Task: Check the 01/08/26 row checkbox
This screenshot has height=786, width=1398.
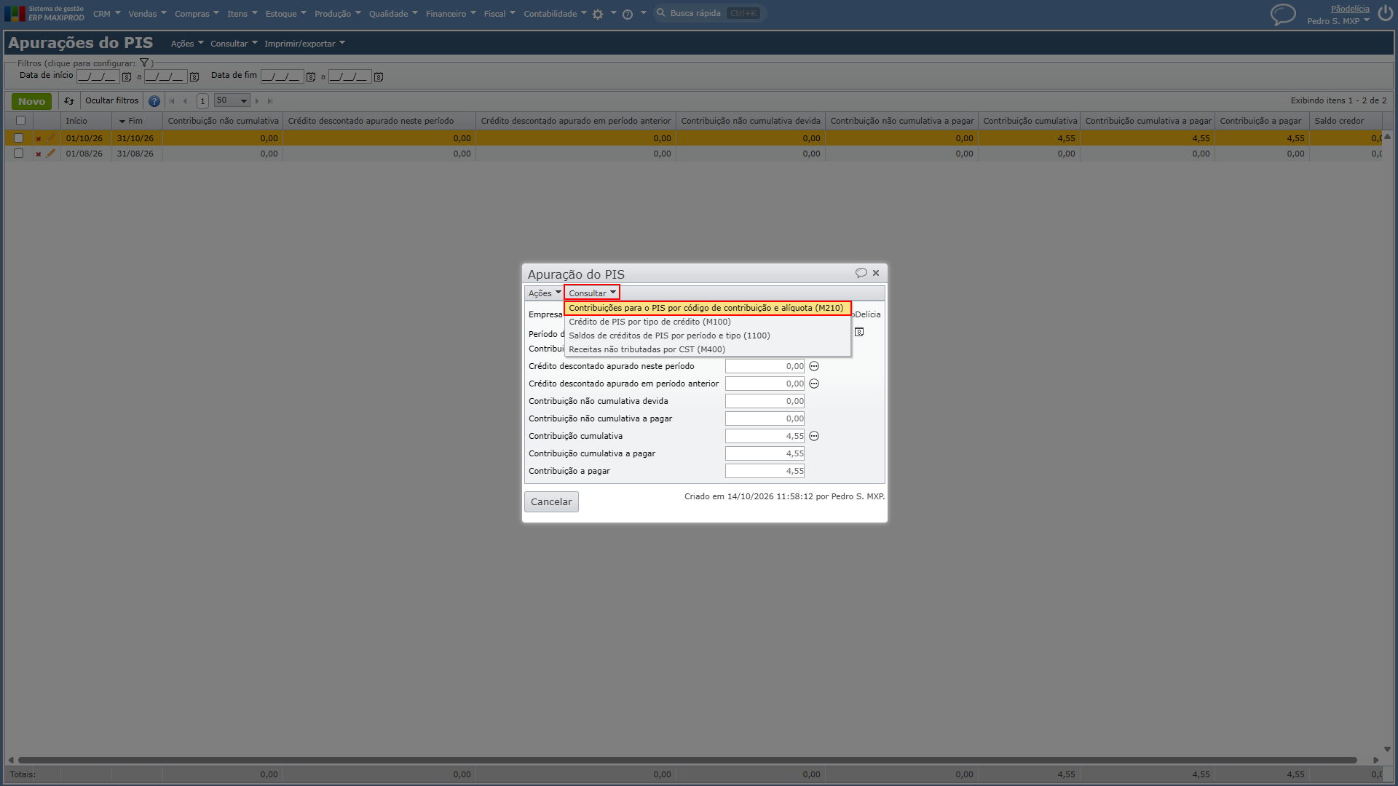Action: pos(19,154)
